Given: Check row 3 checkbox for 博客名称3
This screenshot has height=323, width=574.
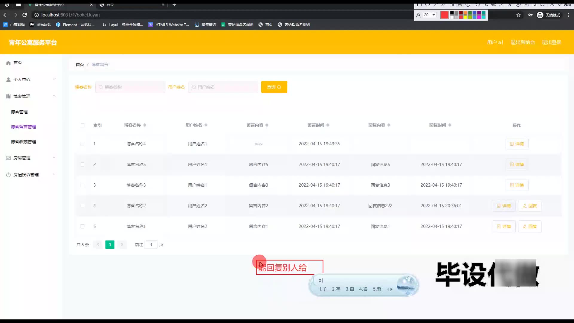Looking at the screenshot, I should [x=82, y=185].
